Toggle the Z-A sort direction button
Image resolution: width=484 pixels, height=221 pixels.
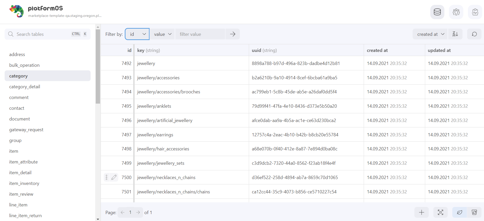(x=455, y=34)
